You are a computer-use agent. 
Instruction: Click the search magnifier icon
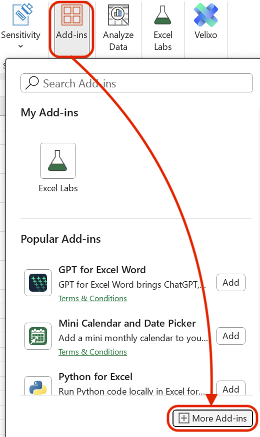click(x=32, y=83)
